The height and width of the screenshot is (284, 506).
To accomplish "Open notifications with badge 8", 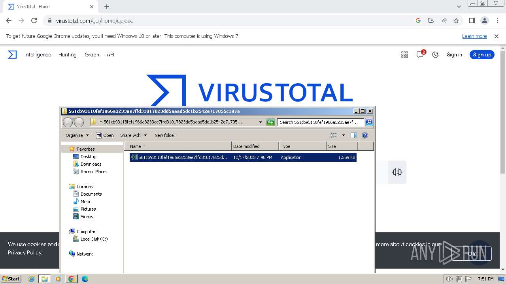I will [x=421, y=54].
